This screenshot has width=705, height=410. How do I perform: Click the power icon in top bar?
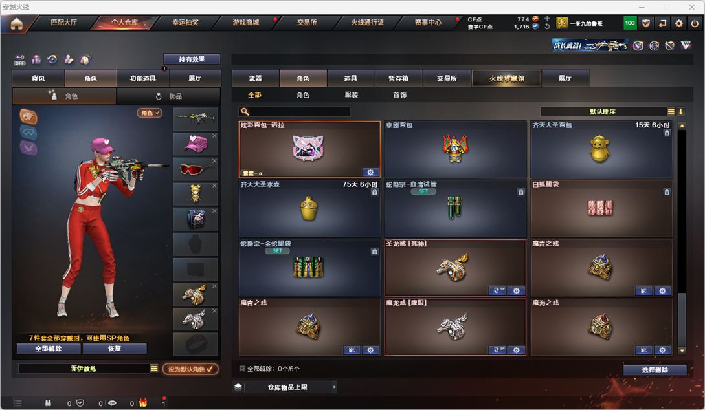(x=695, y=23)
